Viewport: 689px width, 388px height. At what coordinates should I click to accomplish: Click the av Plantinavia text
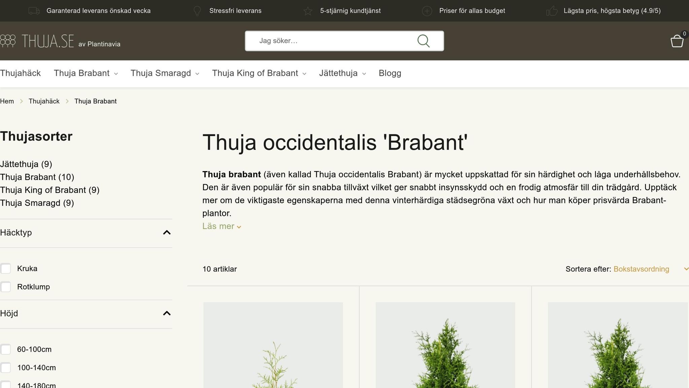pyautogui.click(x=99, y=44)
